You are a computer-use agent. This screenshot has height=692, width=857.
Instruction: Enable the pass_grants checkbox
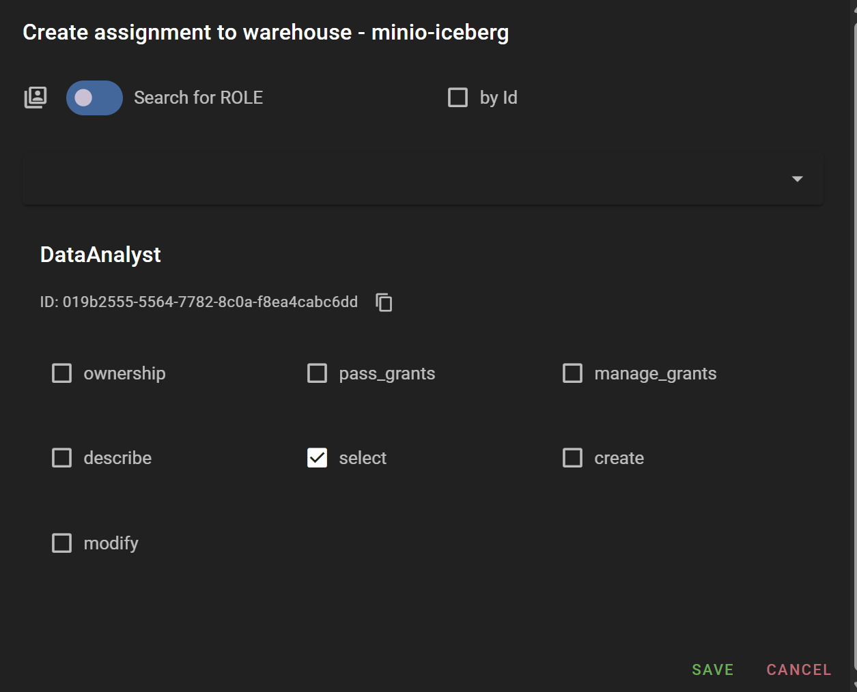coord(318,373)
